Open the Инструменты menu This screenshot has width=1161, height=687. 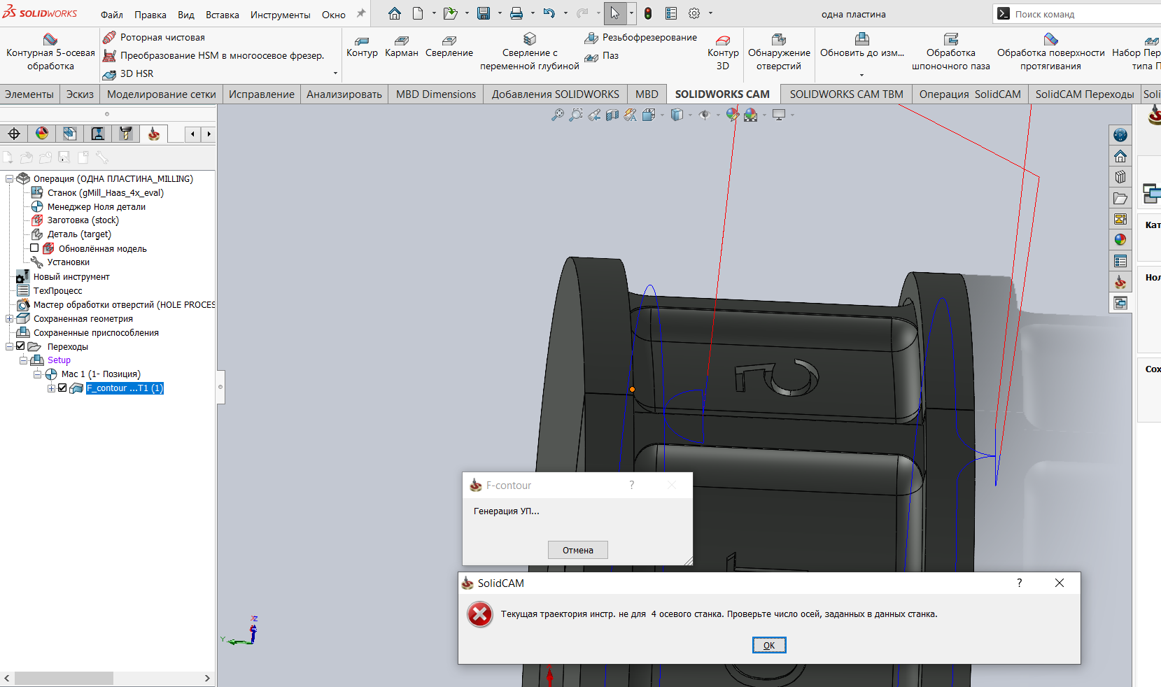280,15
